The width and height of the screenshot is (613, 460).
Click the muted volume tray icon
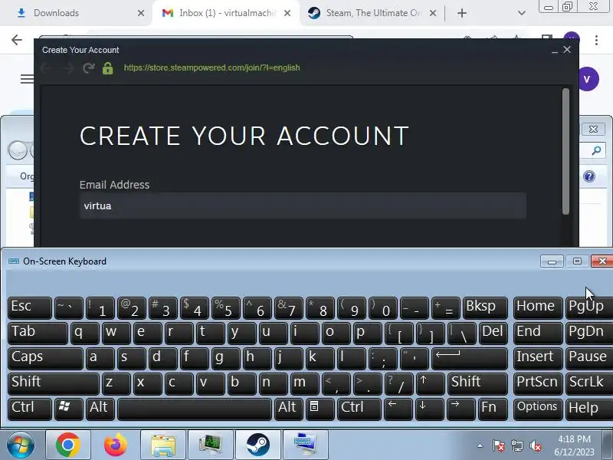coord(535,445)
